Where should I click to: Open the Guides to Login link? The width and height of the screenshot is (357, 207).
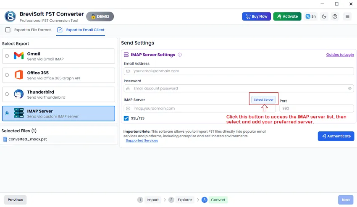click(x=340, y=55)
